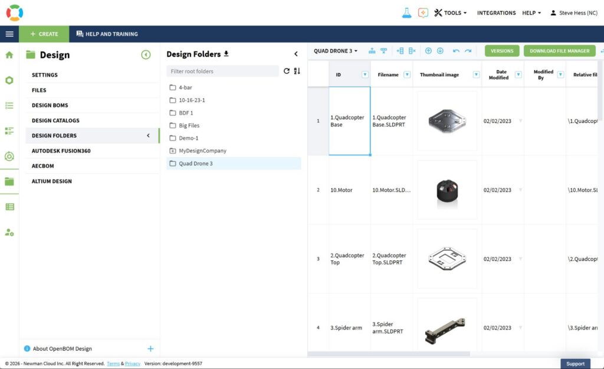
Task: Click the delete column icon in toolbar
Action: (412, 51)
